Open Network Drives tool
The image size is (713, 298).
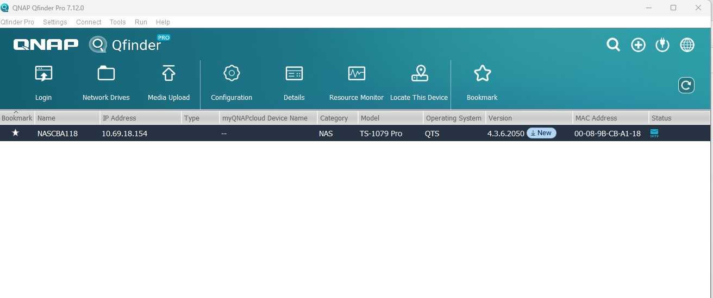click(106, 73)
